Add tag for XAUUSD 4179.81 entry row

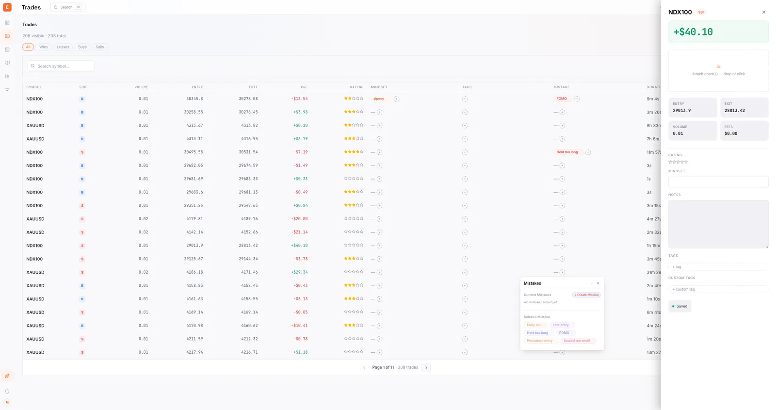click(465, 219)
